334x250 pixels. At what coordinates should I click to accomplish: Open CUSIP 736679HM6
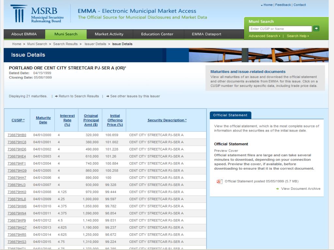[17, 206]
